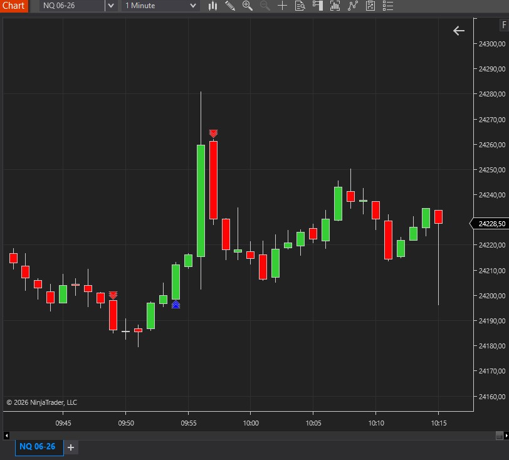Toggle the F fixed scale button
The height and width of the screenshot is (460, 509).
[x=504, y=25]
